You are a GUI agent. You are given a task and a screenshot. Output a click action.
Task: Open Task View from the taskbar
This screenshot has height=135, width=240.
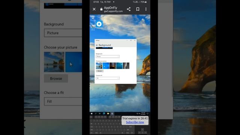[x=100, y=114]
